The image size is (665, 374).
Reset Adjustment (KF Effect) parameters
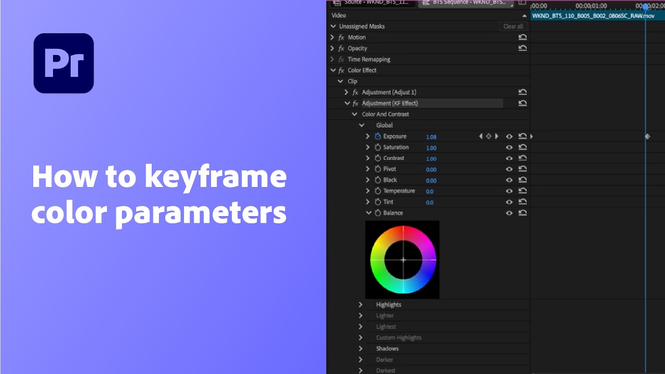click(x=523, y=103)
